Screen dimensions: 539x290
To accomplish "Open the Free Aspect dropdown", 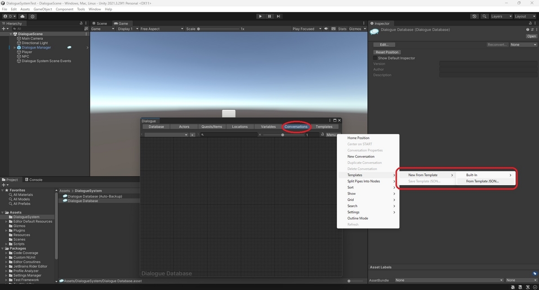I will (162, 29).
